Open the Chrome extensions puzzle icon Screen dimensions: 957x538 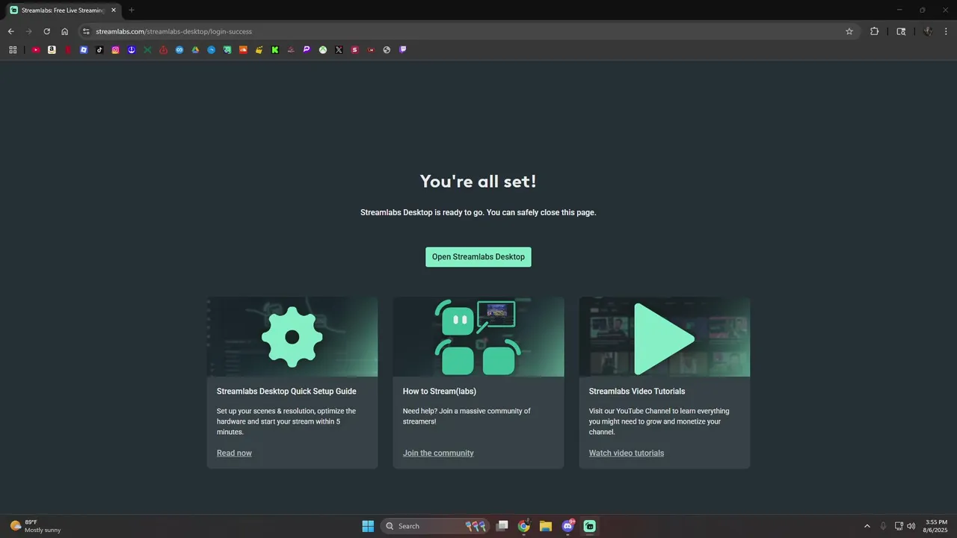point(874,31)
